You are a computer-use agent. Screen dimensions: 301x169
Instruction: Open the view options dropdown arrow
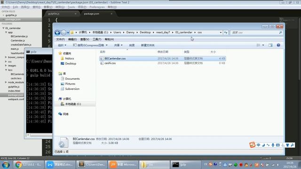[263, 45]
